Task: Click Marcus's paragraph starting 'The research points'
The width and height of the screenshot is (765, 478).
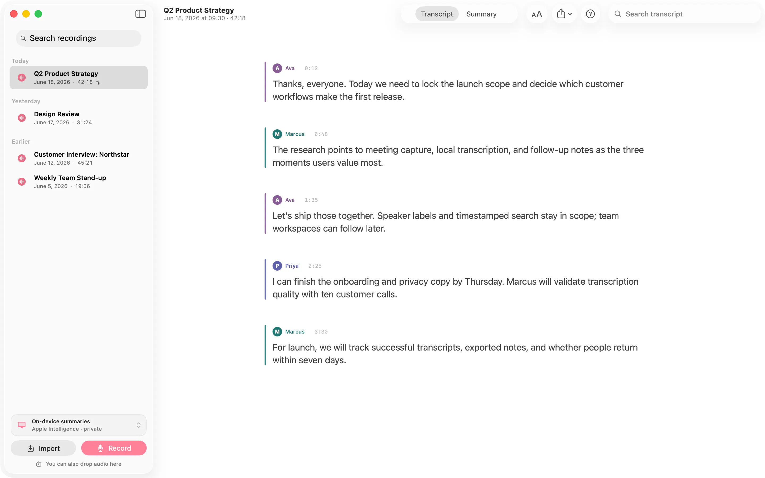Action: [458, 156]
